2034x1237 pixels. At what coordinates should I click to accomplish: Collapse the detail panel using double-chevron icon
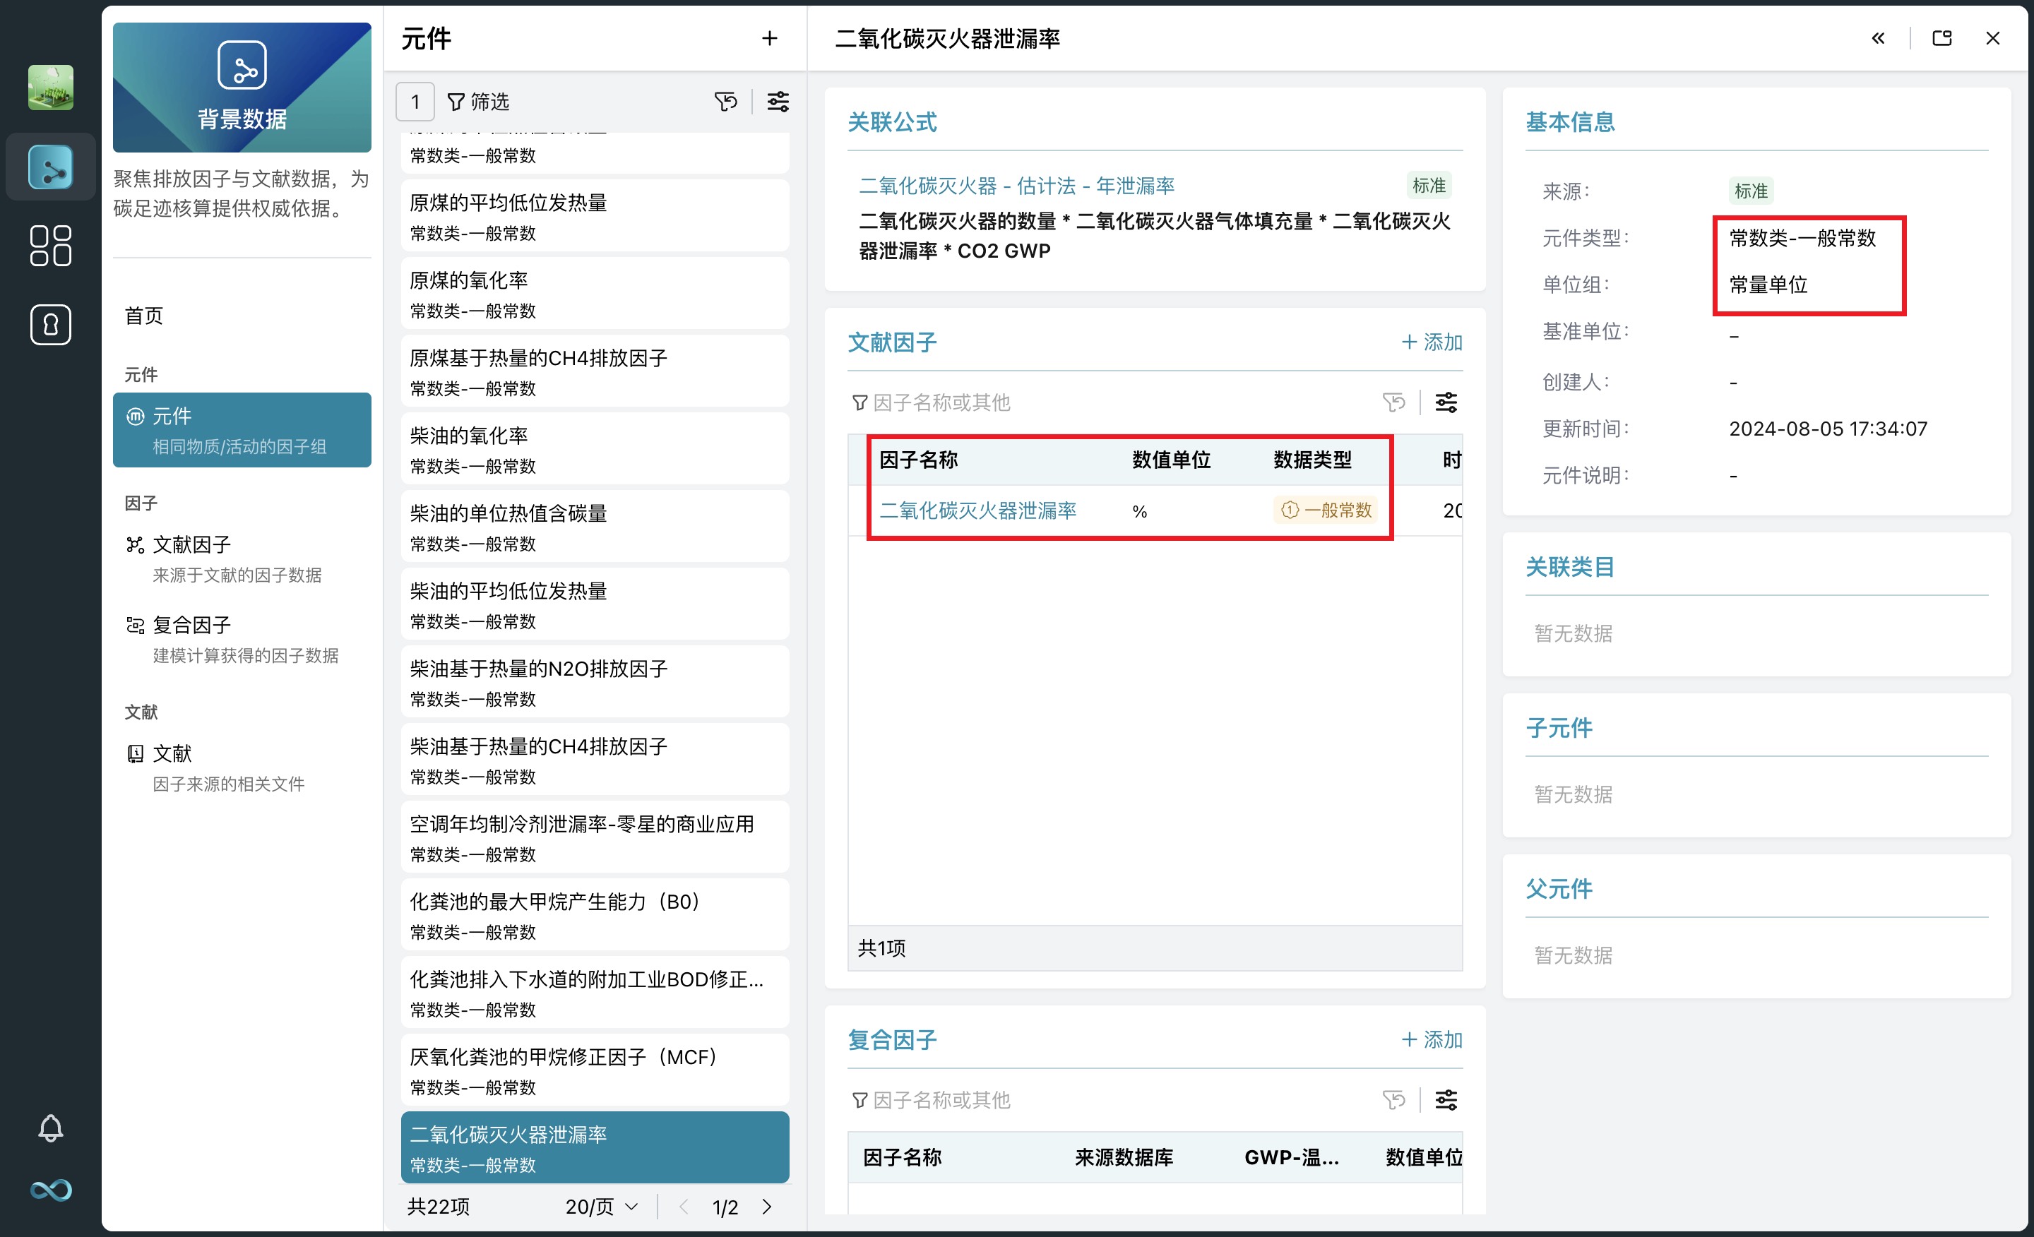(1878, 38)
